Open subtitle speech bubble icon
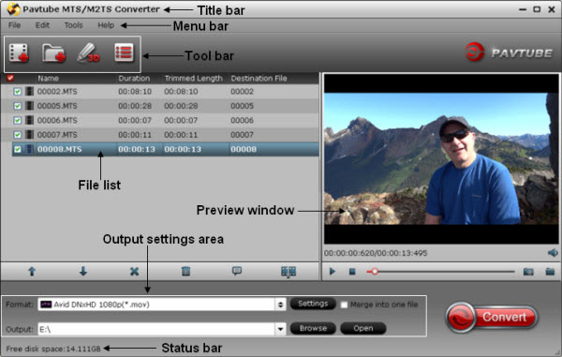The image size is (562, 357). click(237, 271)
